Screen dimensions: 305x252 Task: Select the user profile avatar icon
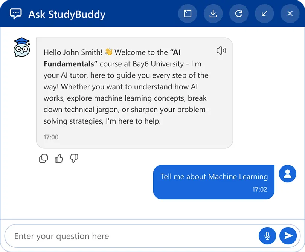click(x=287, y=174)
